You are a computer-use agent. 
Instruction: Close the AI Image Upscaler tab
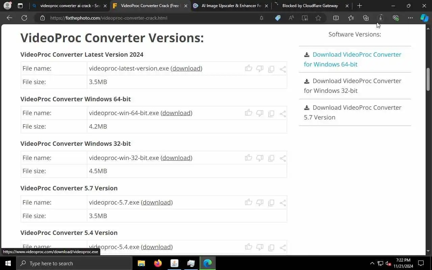coord(267,6)
